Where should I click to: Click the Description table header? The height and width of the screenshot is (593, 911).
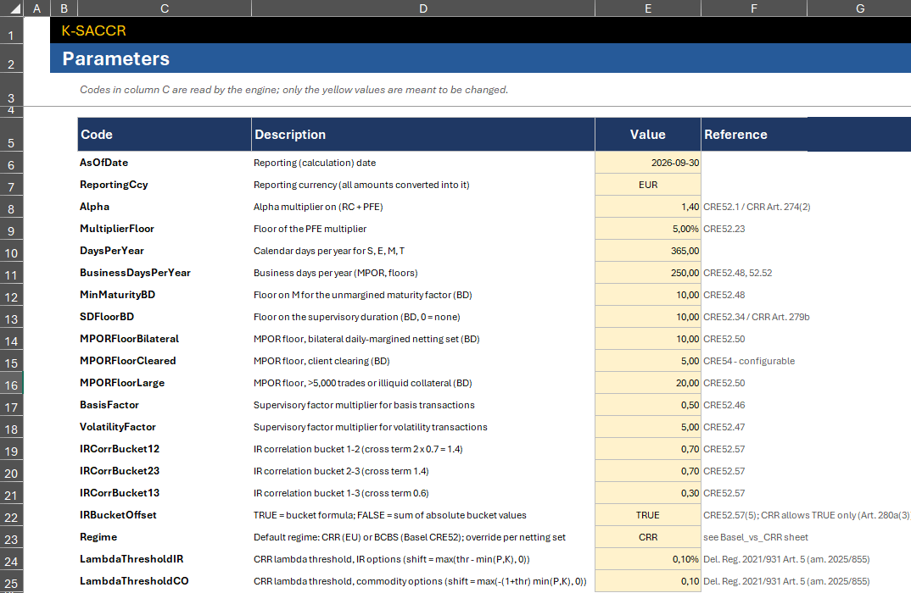coord(423,135)
